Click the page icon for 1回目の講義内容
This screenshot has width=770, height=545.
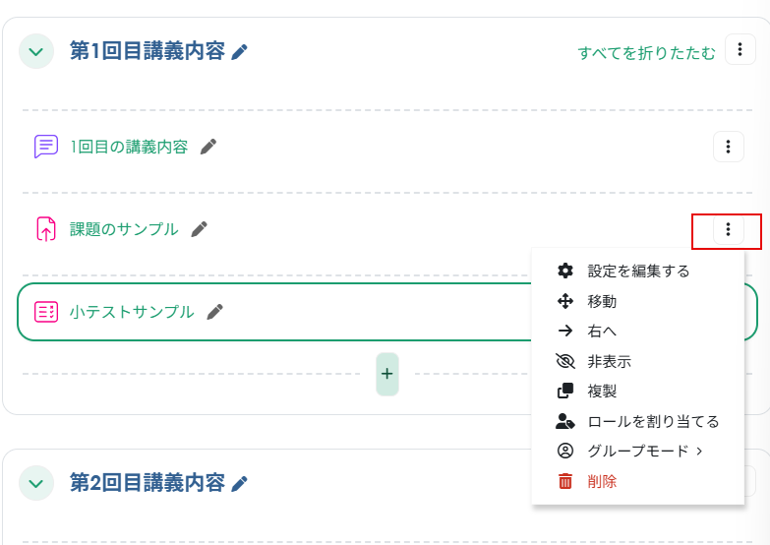tap(46, 147)
